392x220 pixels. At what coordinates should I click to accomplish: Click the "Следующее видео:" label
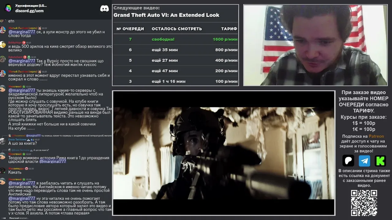click(x=137, y=8)
